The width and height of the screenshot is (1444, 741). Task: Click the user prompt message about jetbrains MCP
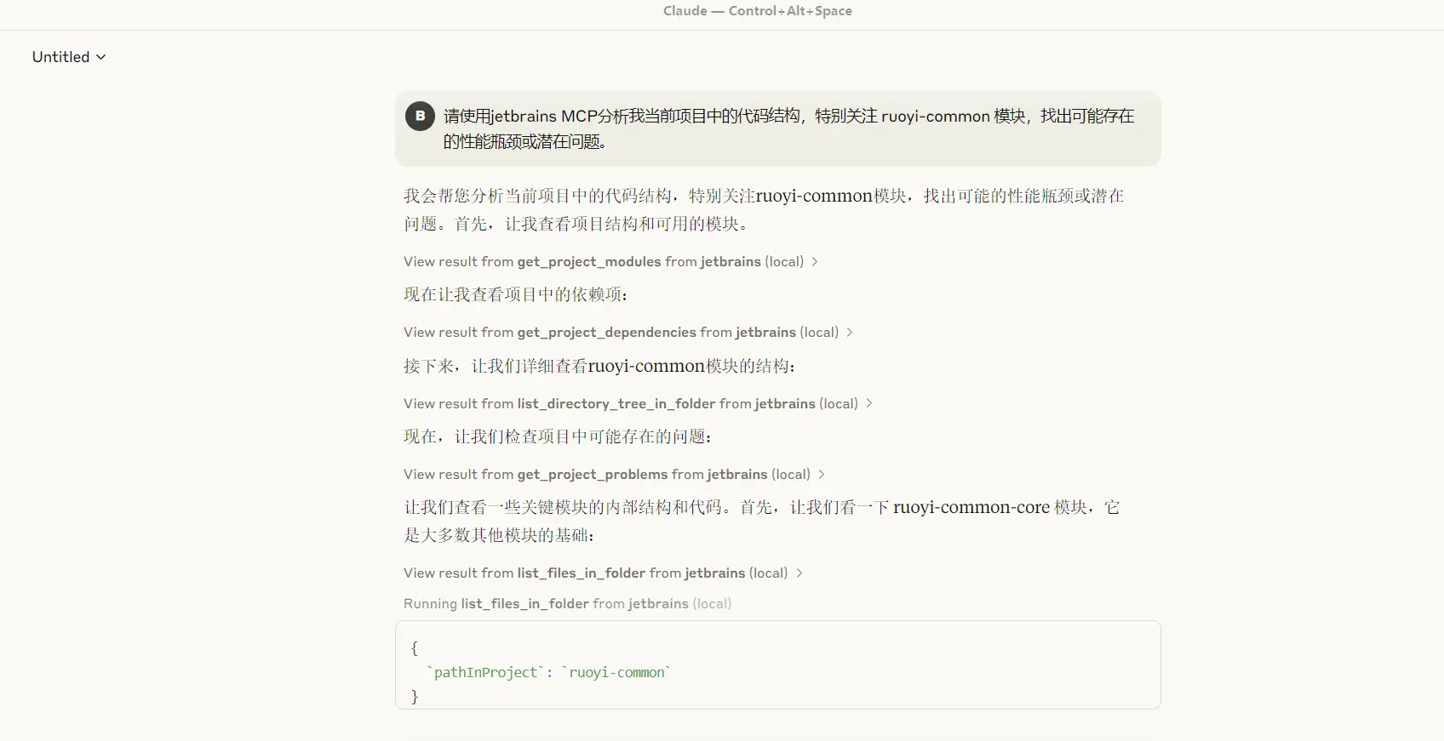tap(777, 128)
